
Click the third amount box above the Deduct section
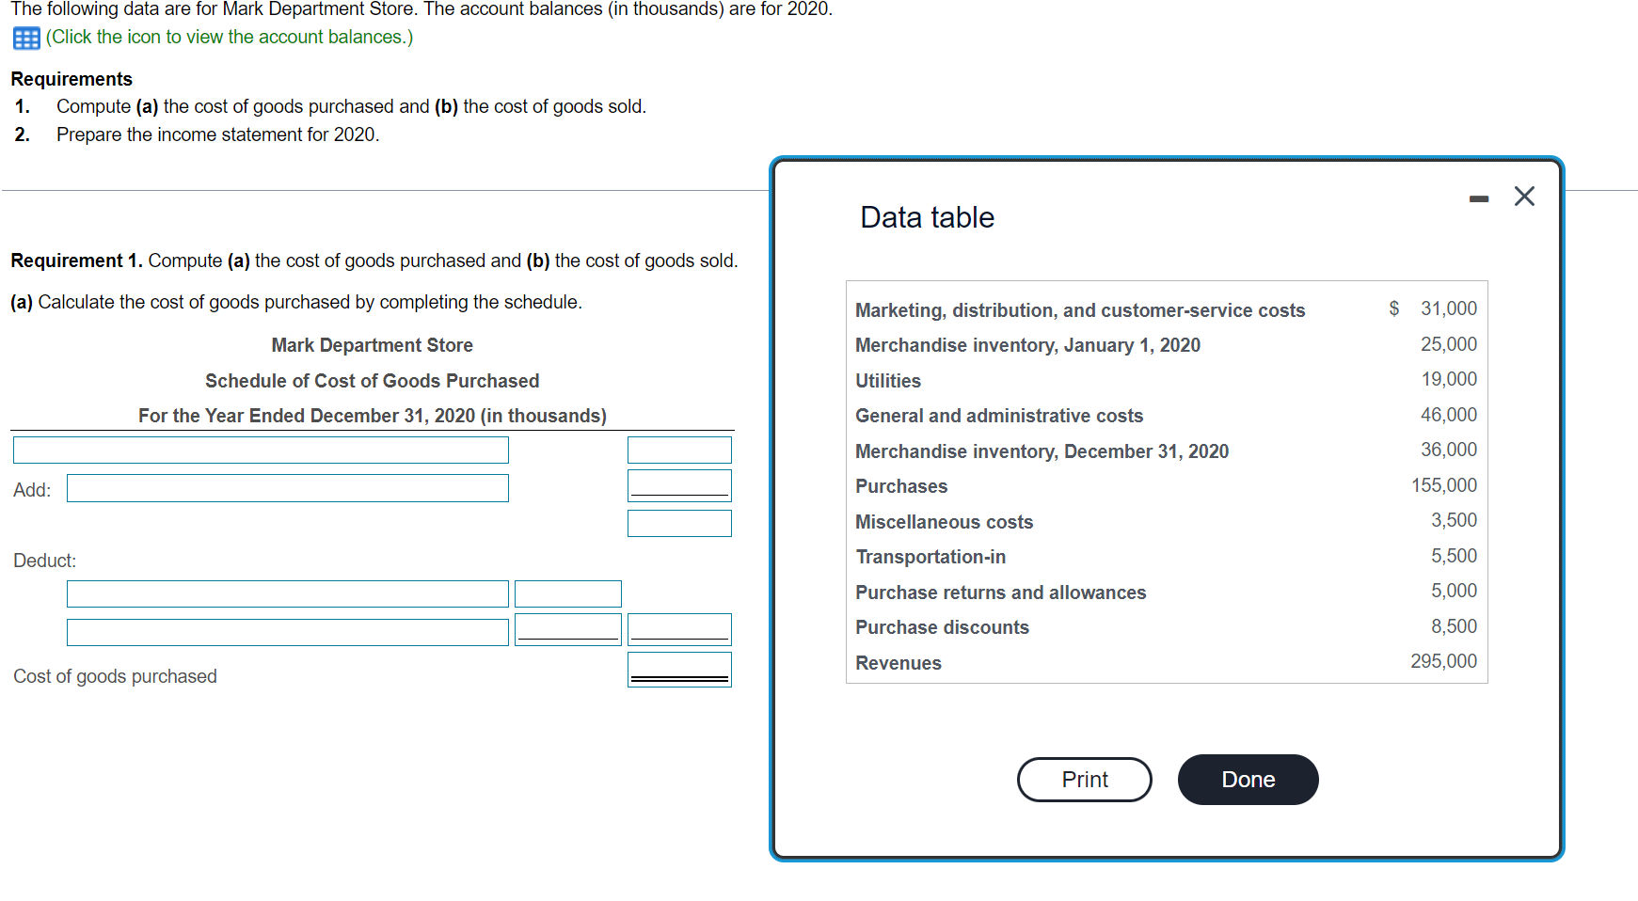(x=678, y=523)
